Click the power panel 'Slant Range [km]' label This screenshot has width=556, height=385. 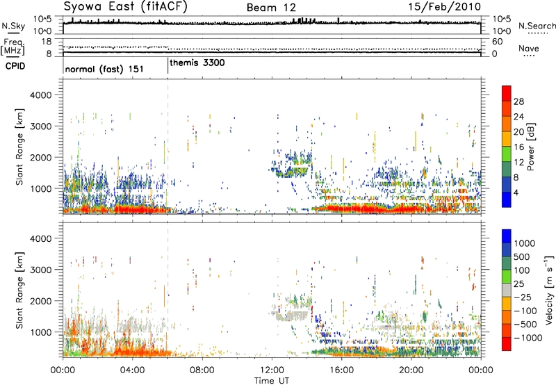click(x=19, y=147)
